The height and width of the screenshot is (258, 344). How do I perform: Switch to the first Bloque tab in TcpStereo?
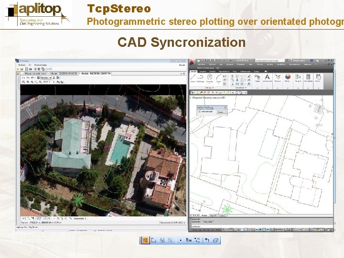(35, 74)
